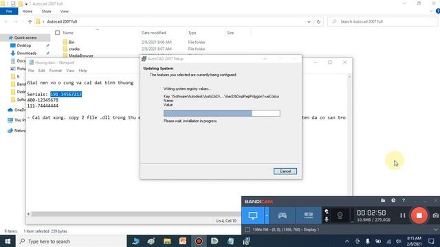Open screen recording mode dropdown arrow in Bandicam

[267, 215]
